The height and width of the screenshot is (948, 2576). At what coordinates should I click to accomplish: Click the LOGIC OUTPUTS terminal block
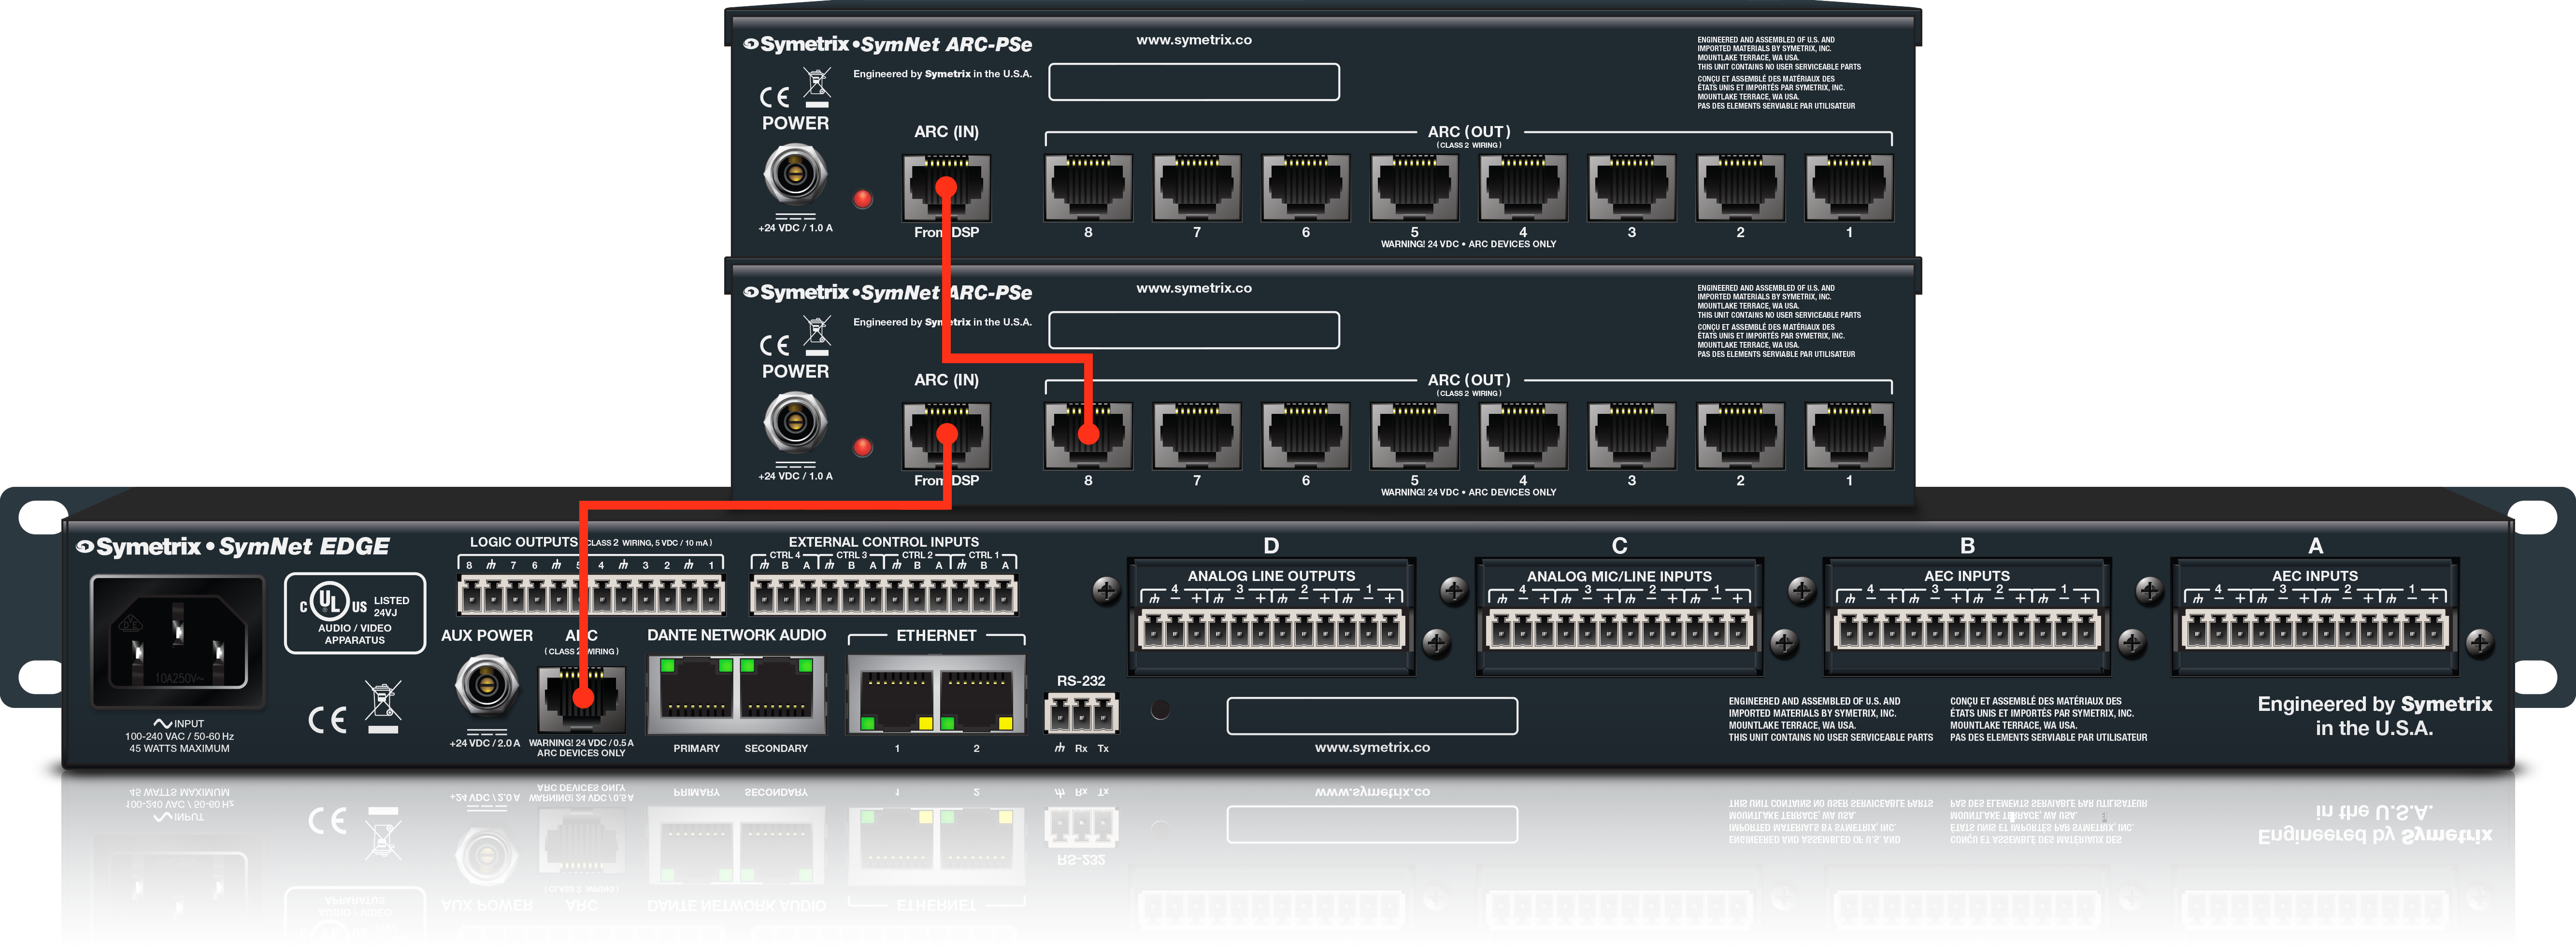click(x=591, y=596)
